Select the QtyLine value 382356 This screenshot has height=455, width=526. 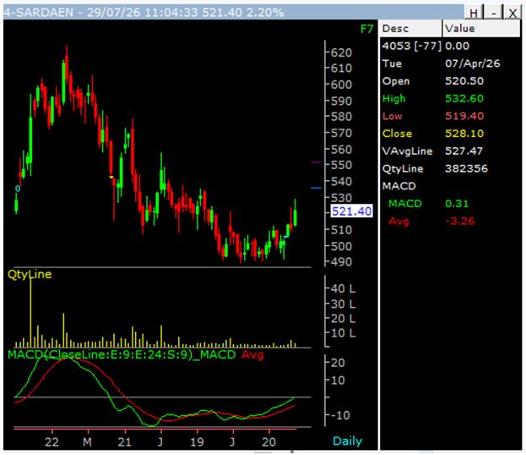pyautogui.click(x=466, y=168)
